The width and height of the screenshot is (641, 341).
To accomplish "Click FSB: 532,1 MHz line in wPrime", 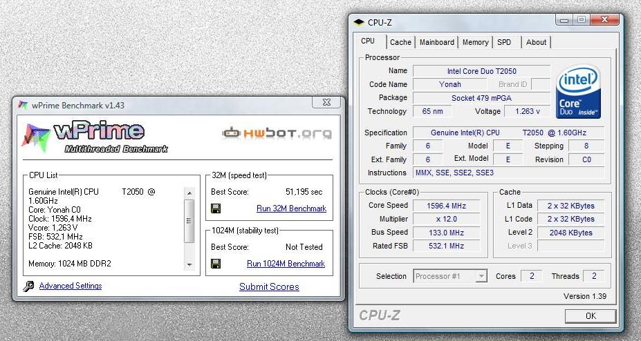I will pos(55,237).
